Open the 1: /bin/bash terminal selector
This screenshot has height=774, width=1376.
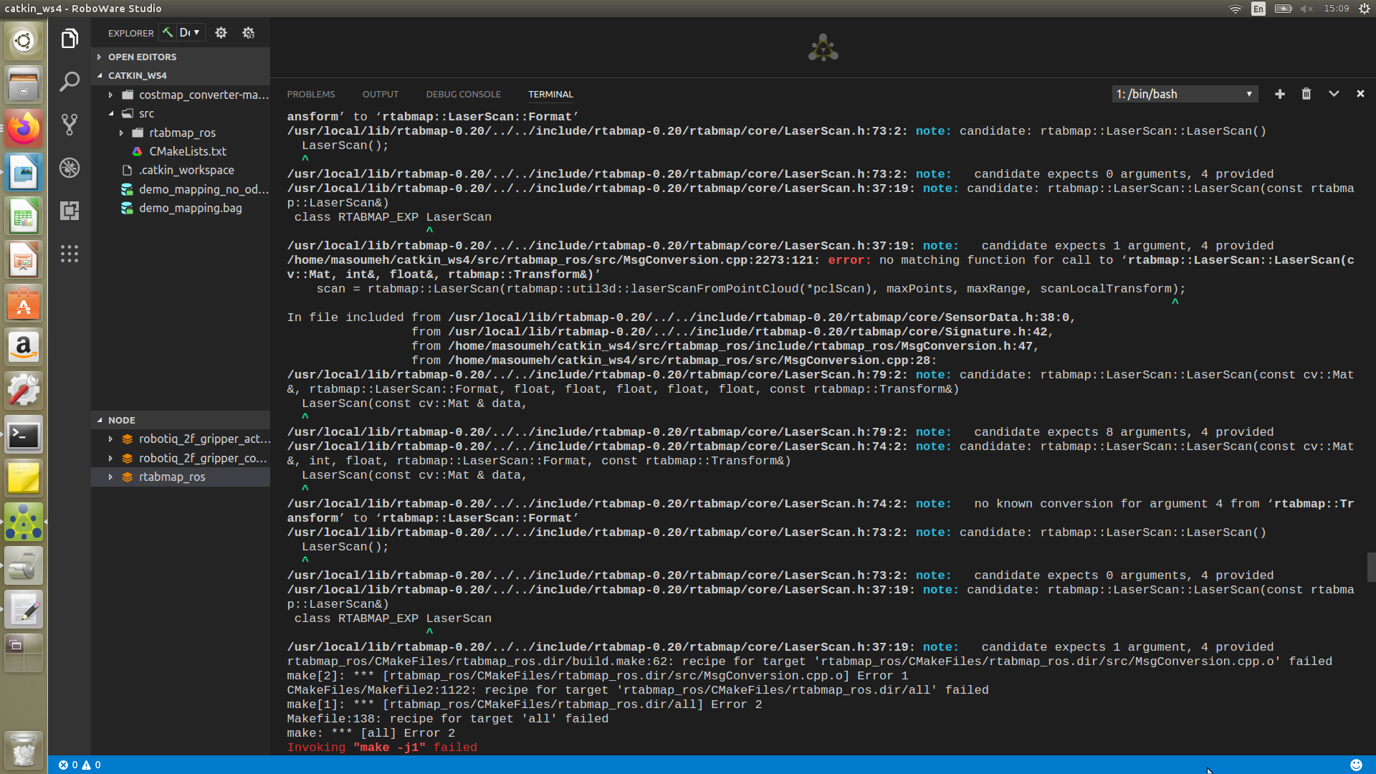point(1185,94)
